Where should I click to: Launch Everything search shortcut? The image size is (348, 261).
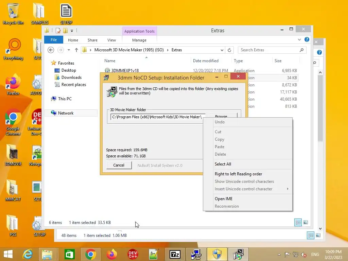(x=13, y=49)
